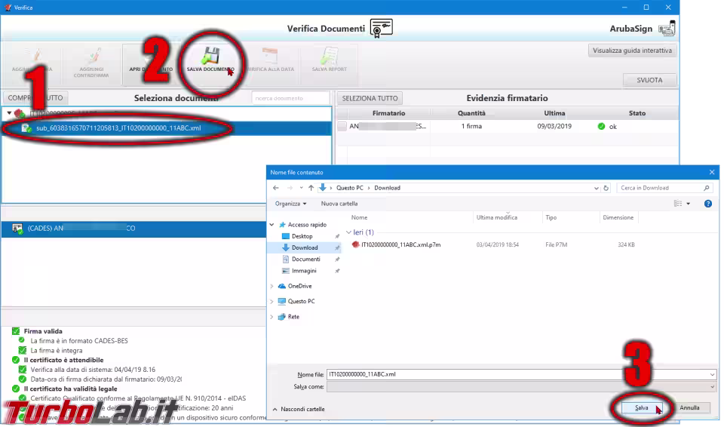Open the Organizza menu

290,204
